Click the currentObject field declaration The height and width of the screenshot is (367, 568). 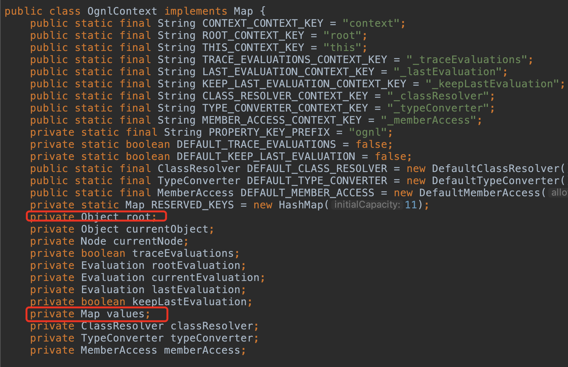[122, 229]
